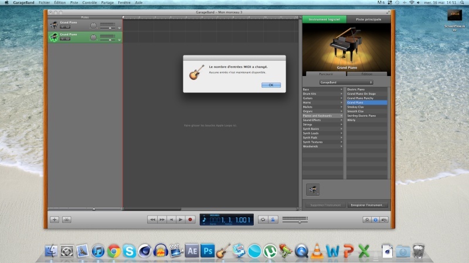Click the Enregistrer l'instrument button
This screenshot has height=263, width=469.
tap(367, 205)
